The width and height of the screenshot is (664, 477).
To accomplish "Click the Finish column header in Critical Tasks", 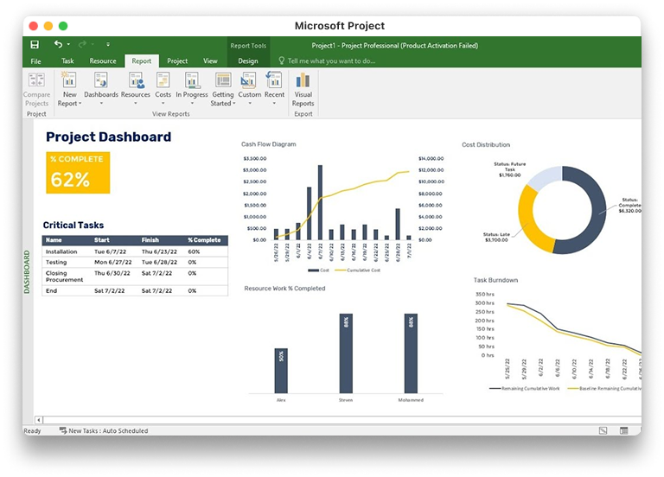I will tap(150, 240).
